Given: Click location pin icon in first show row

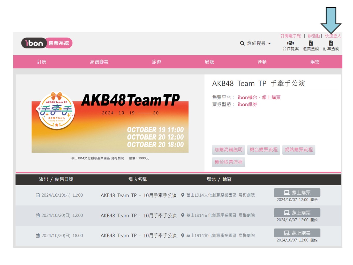Looking at the screenshot, I should point(183,195).
